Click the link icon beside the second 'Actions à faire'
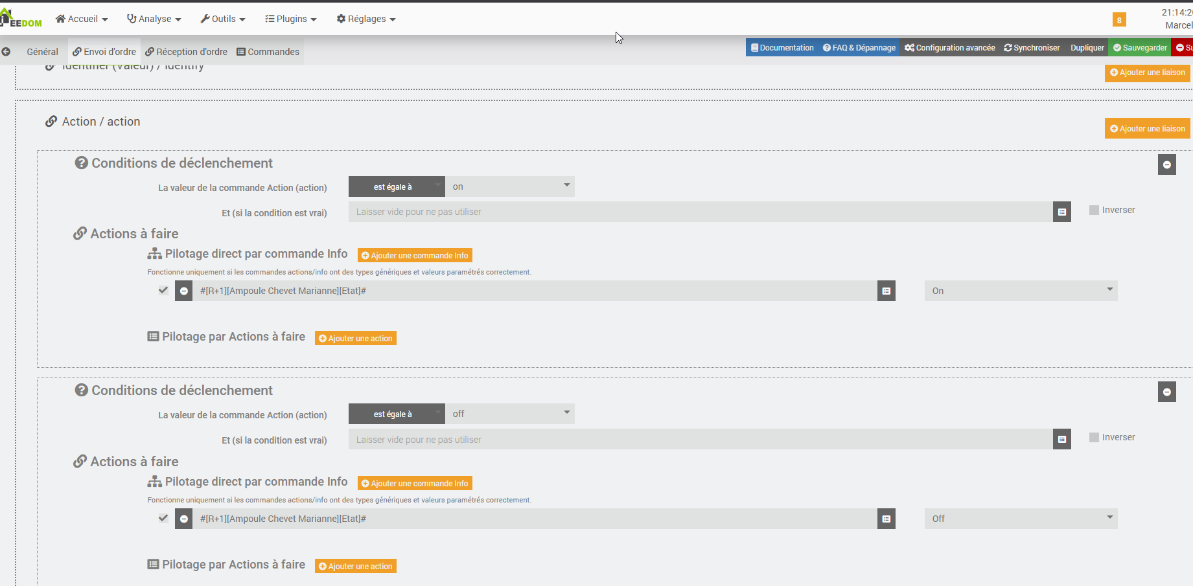The width and height of the screenshot is (1193, 586). click(x=80, y=461)
